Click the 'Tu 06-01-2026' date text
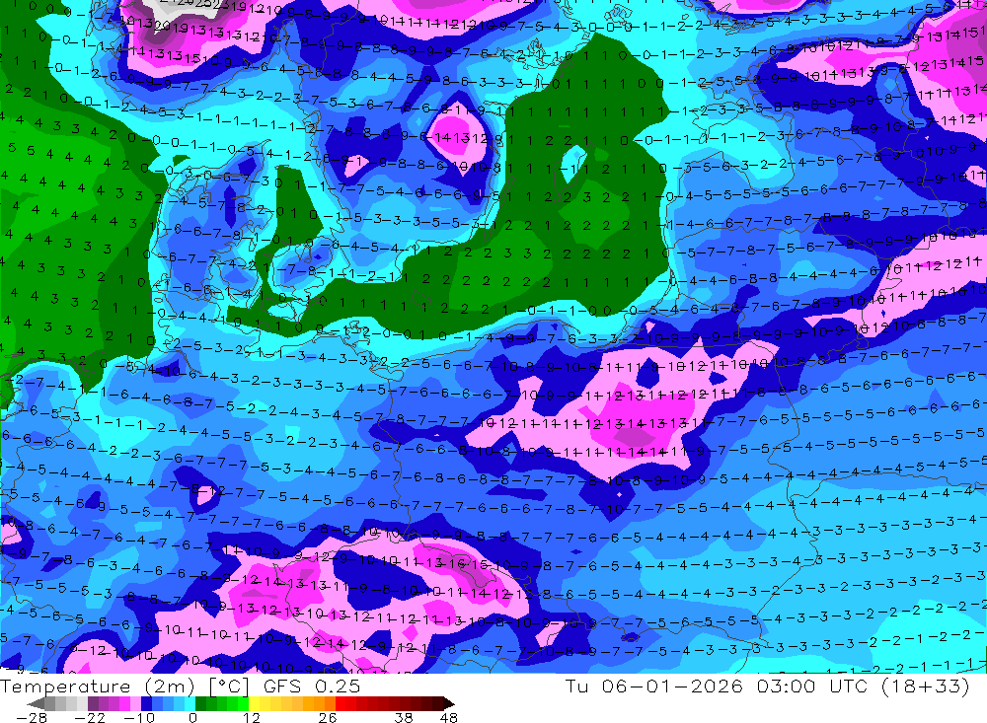This screenshot has width=987, height=723. pos(653,686)
